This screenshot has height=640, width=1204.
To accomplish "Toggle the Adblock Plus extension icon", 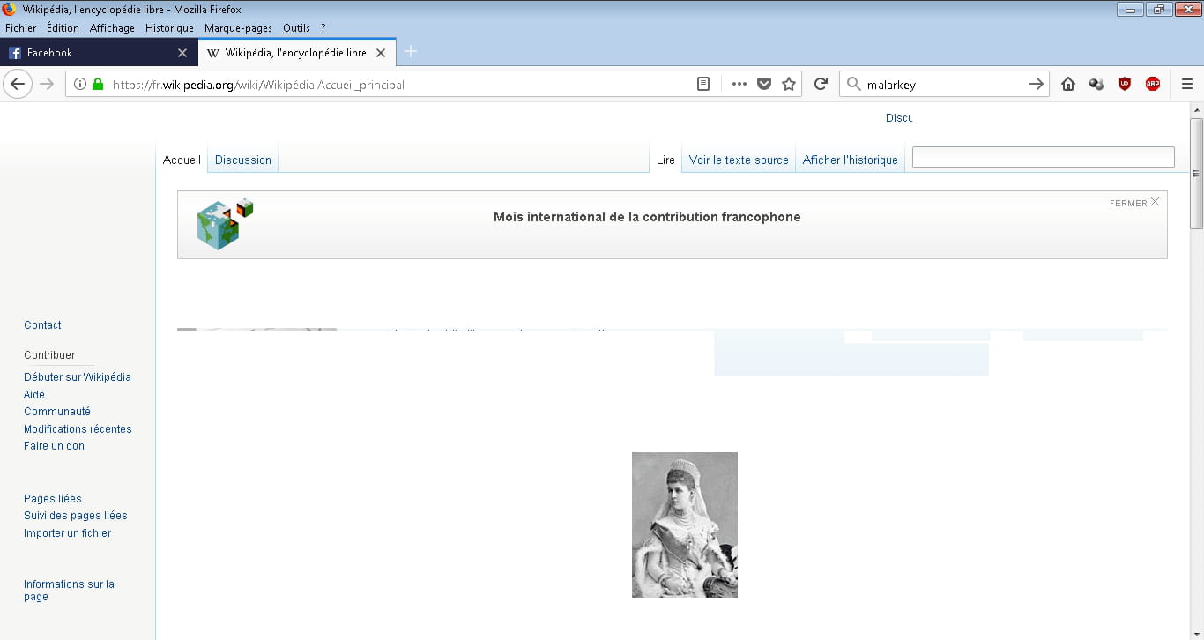I will pyautogui.click(x=1153, y=84).
